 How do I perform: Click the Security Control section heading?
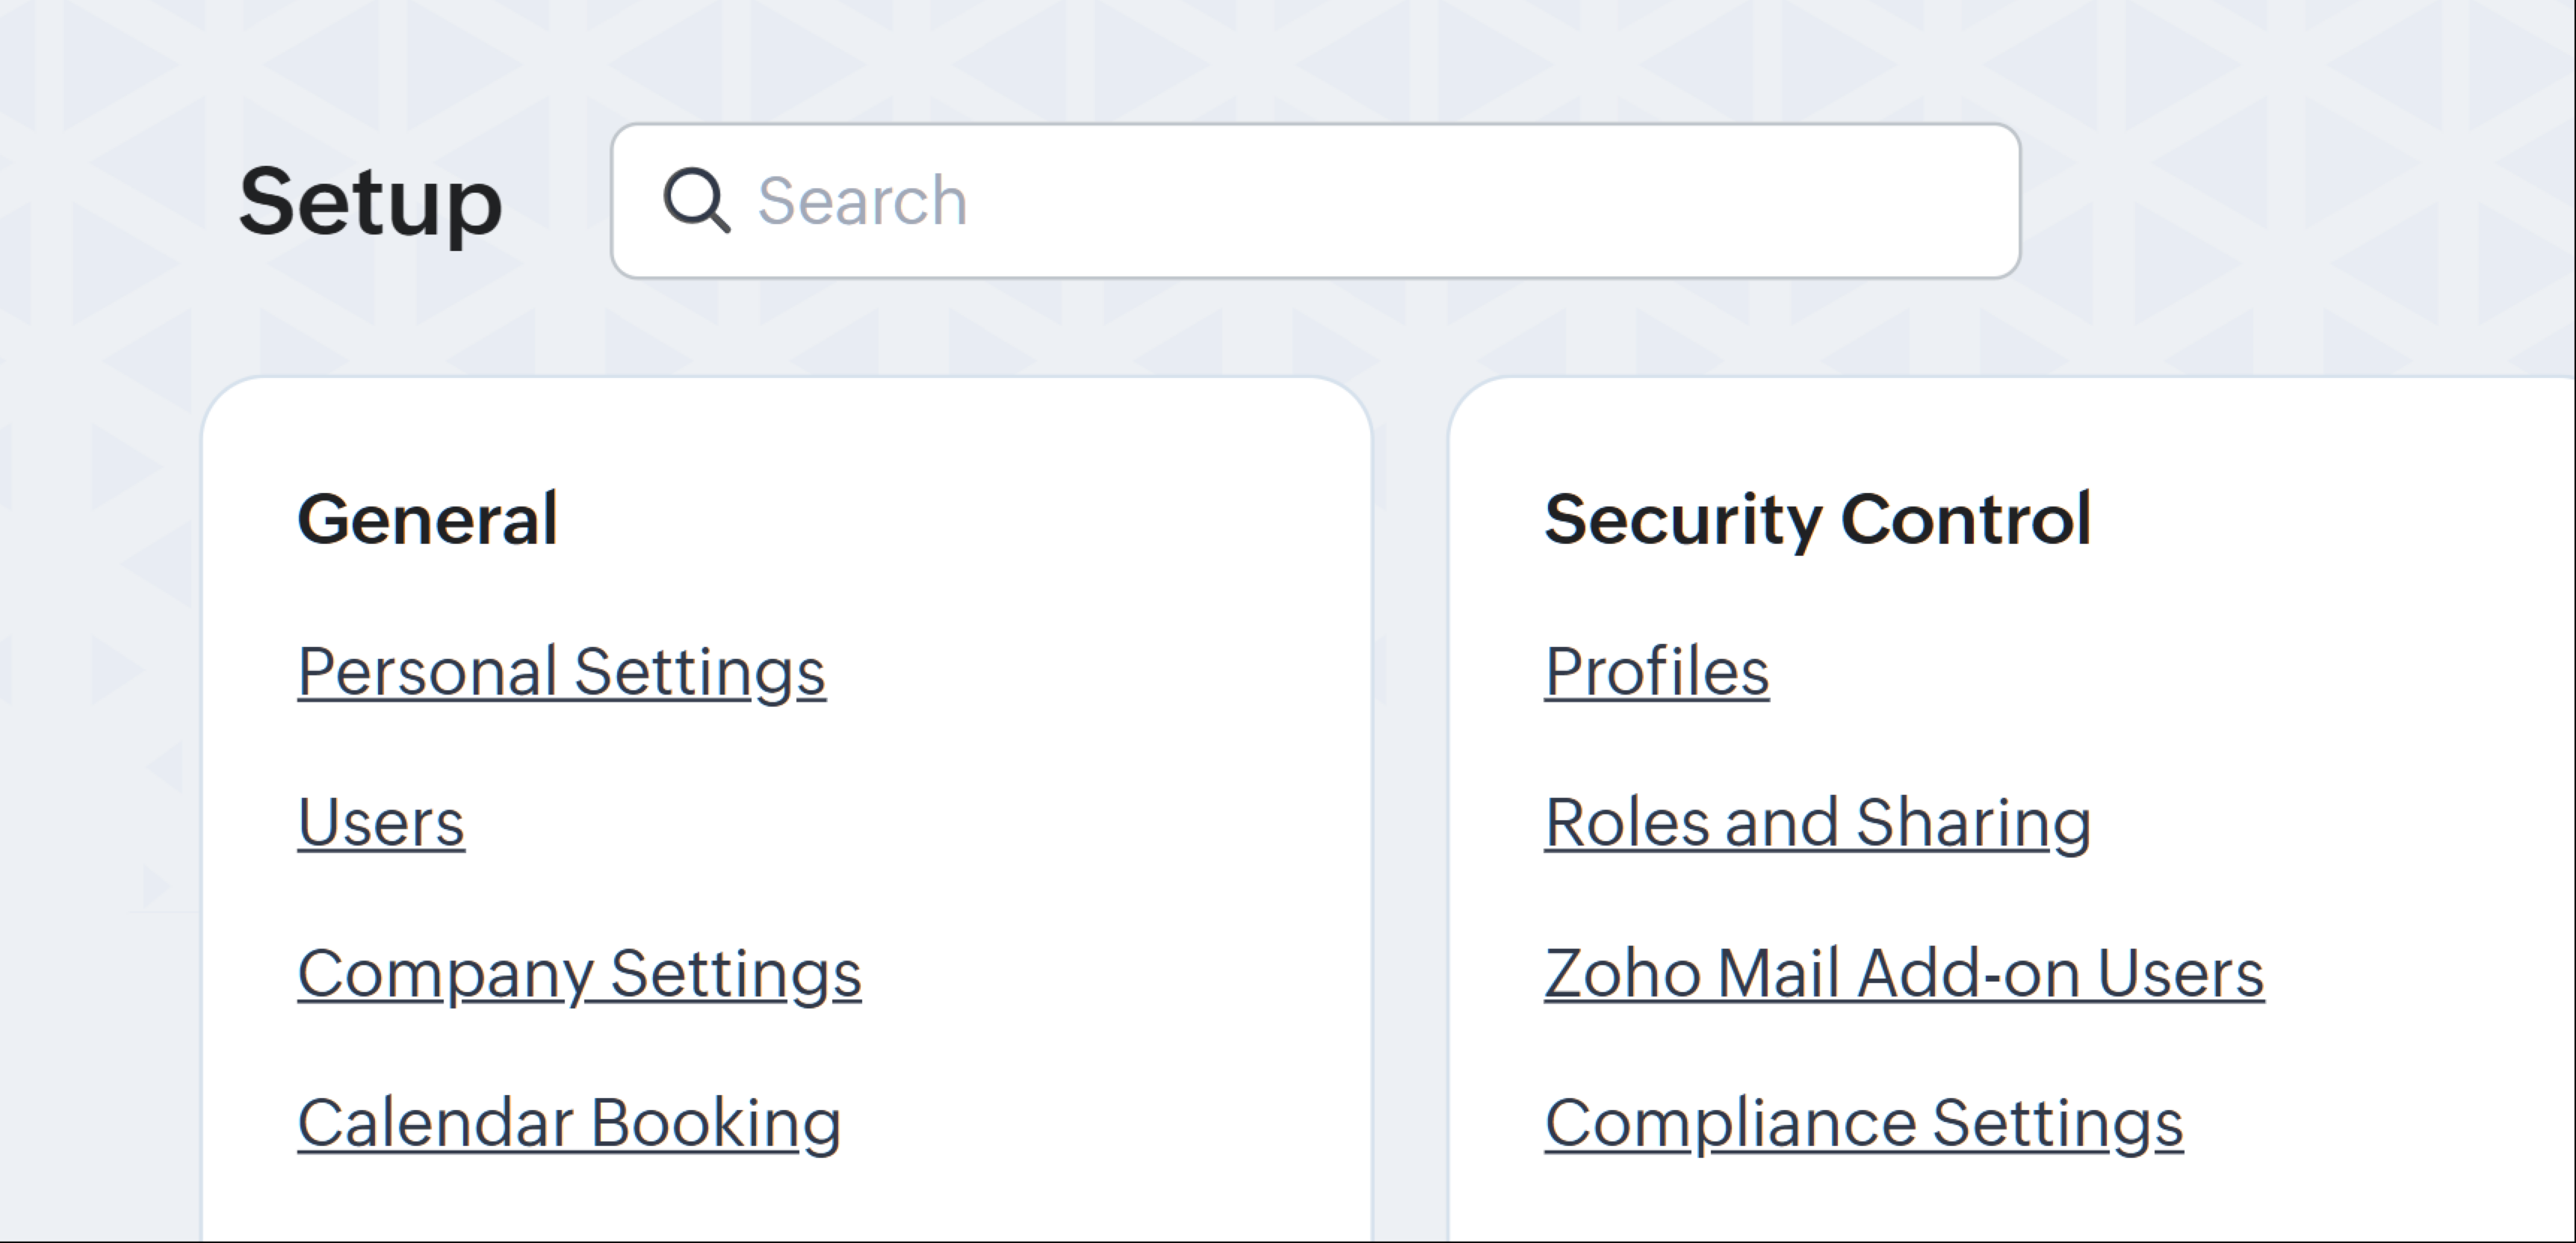click(1817, 520)
